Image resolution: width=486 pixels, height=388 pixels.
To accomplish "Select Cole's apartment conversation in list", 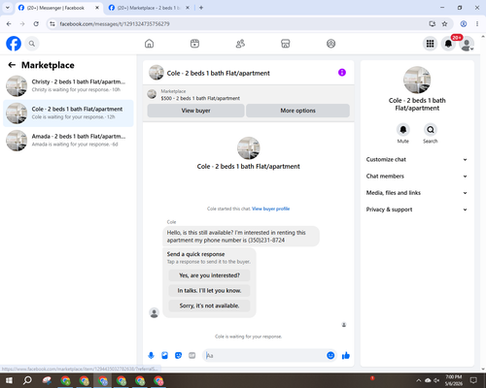I will pyautogui.click(x=68, y=113).
